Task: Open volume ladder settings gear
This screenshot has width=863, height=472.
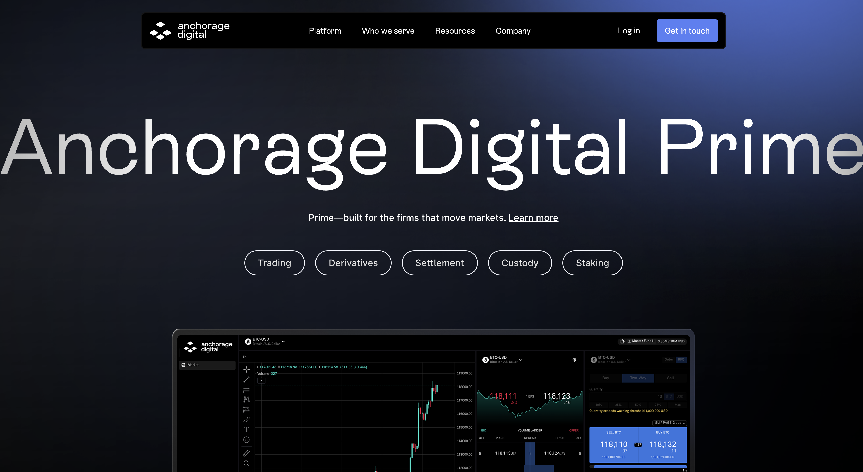Action: [x=574, y=360]
